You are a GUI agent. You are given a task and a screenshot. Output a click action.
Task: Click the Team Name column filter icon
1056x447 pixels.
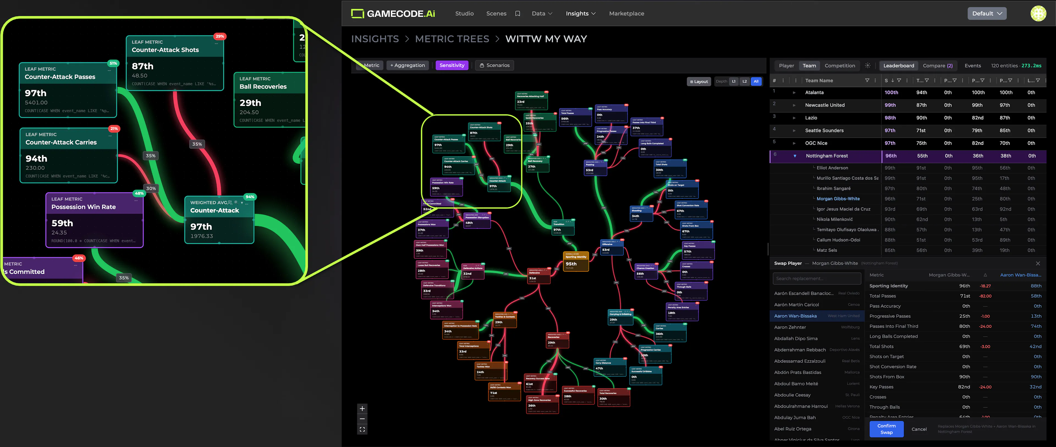pos(867,81)
